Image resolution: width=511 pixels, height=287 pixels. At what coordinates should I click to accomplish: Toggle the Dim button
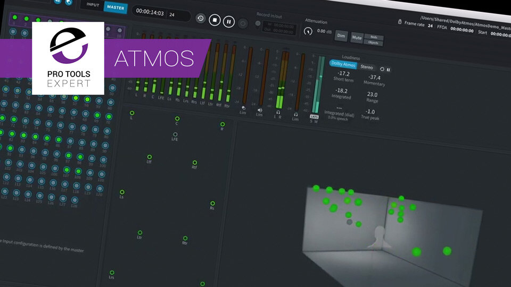pyautogui.click(x=341, y=36)
